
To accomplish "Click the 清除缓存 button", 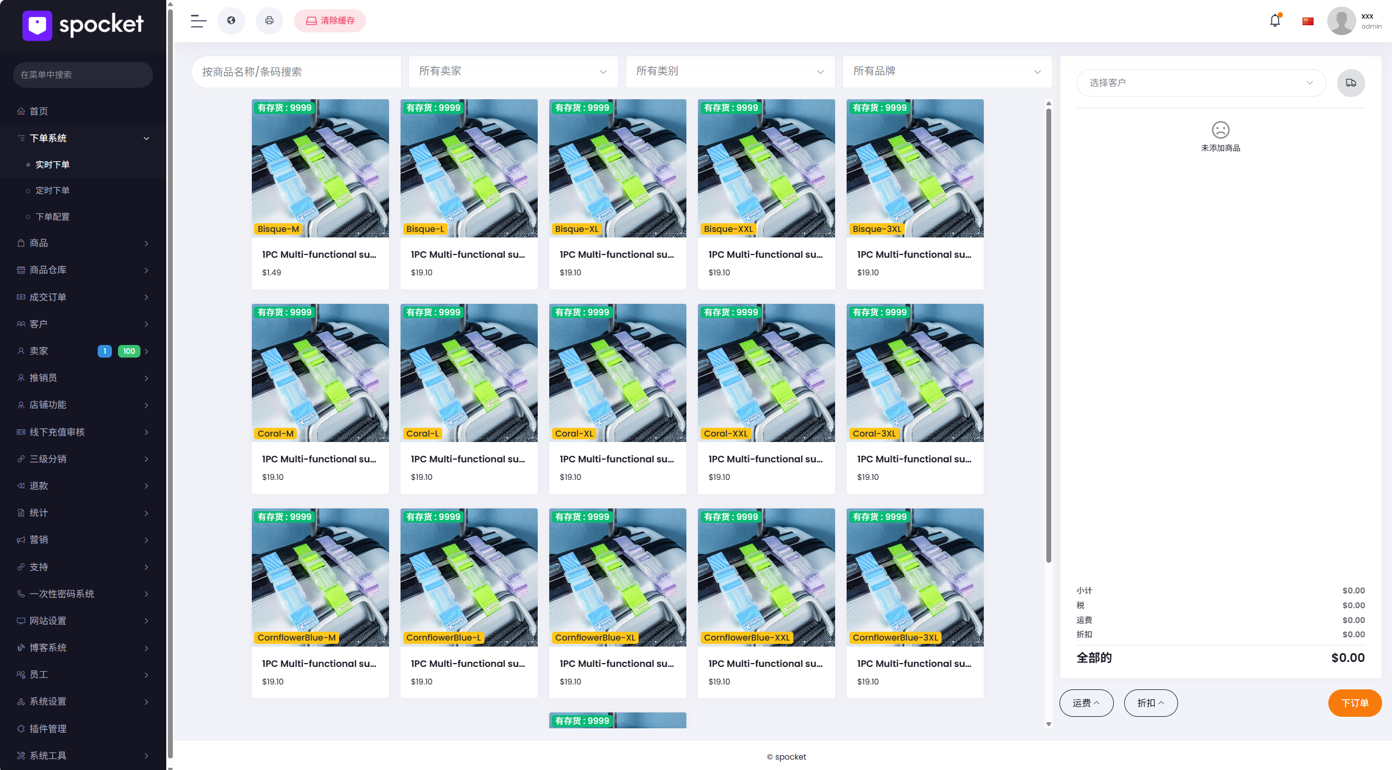I will (x=330, y=21).
